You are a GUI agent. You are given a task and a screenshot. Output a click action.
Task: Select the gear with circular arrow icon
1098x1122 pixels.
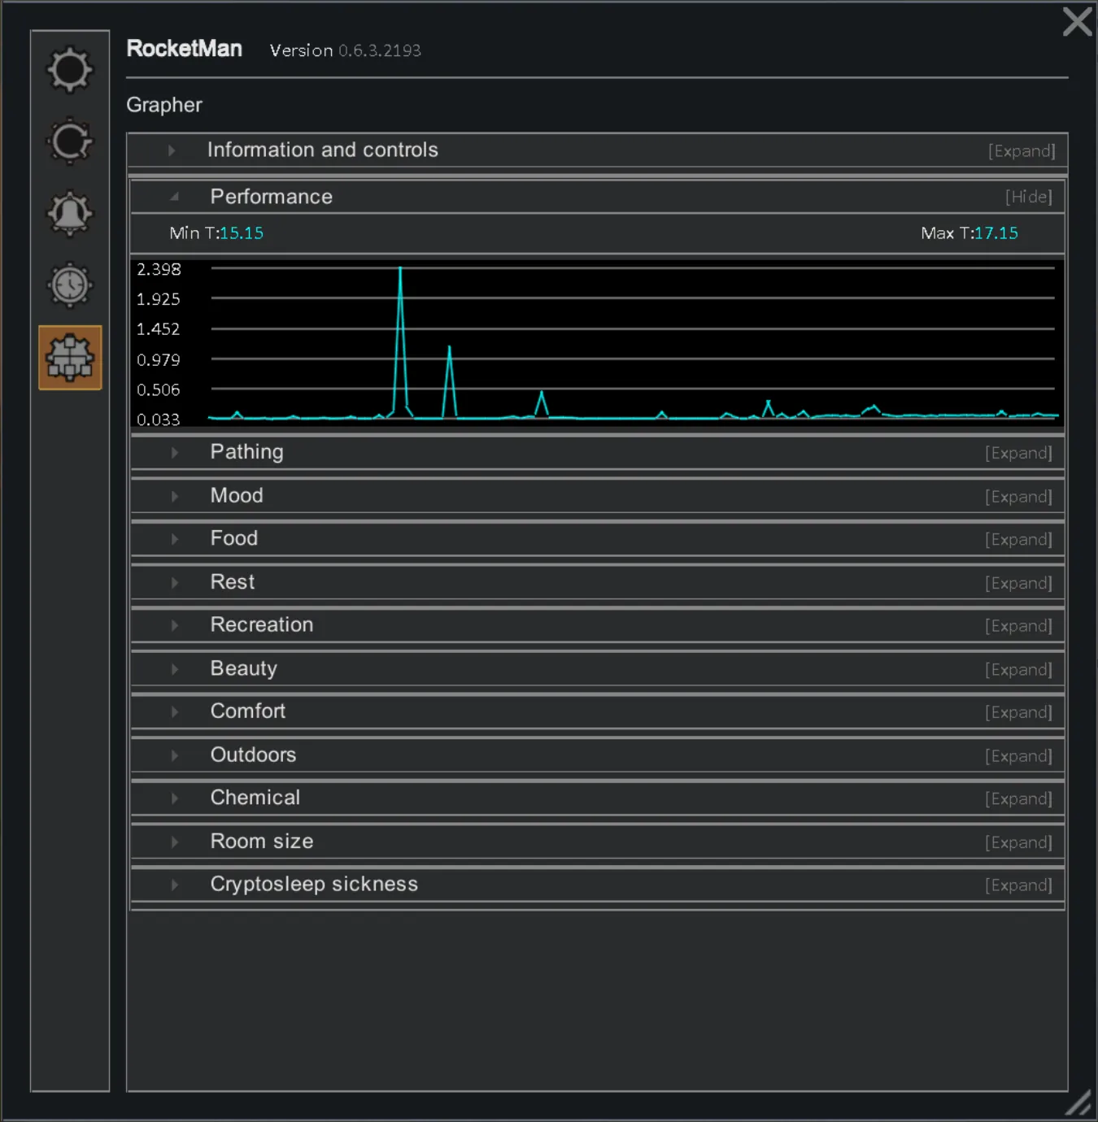tap(70, 141)
